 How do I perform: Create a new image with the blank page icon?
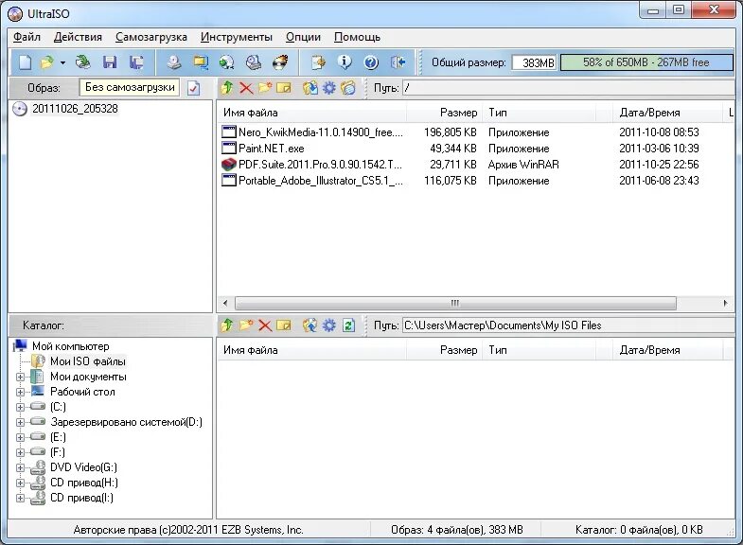(x=25, y=62)
